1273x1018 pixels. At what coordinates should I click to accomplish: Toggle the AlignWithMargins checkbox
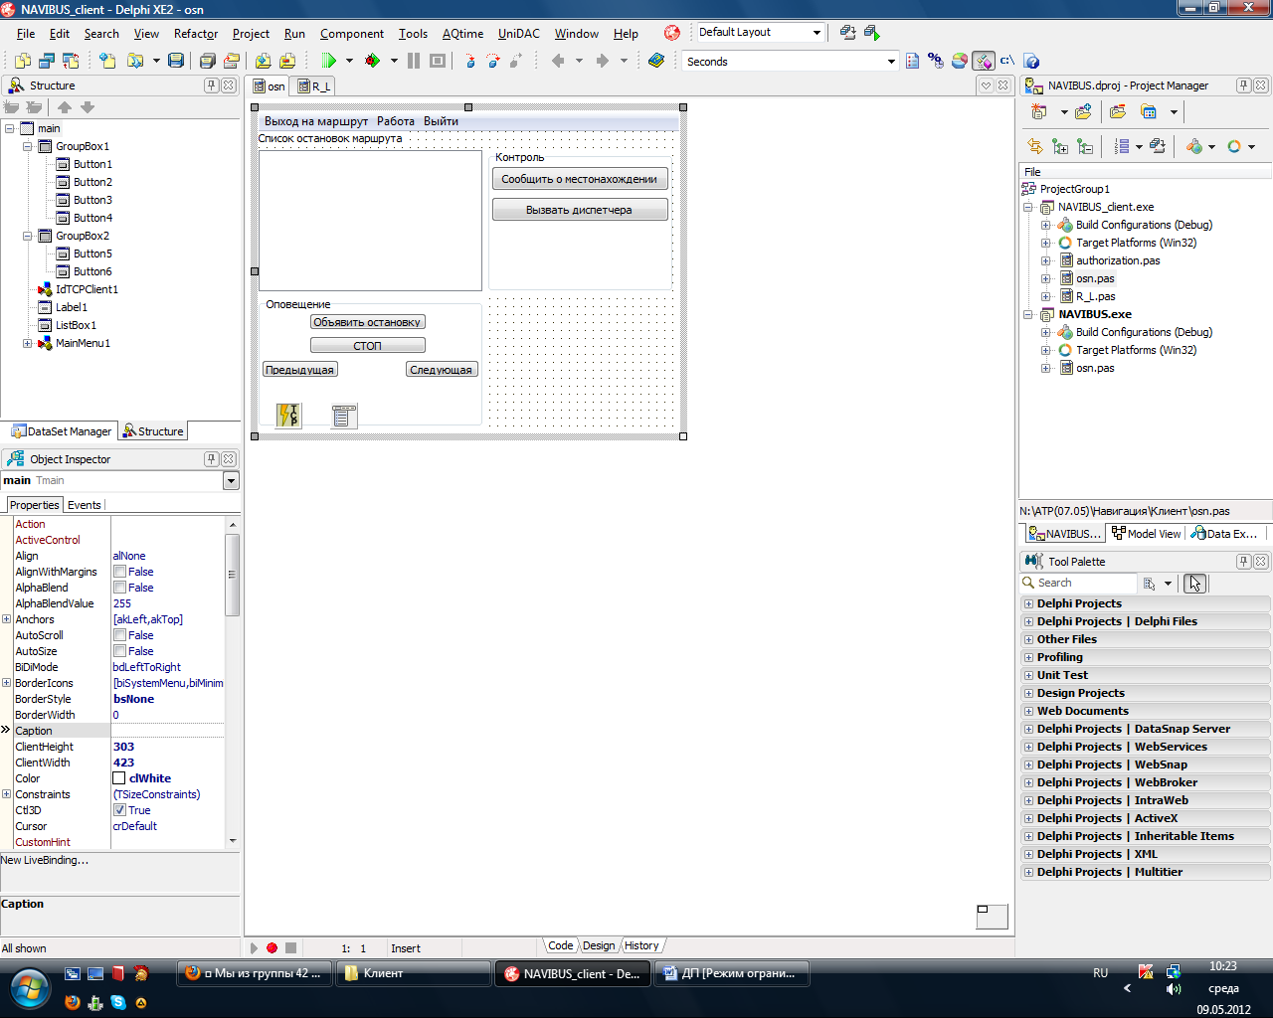(x=119, y=572)
